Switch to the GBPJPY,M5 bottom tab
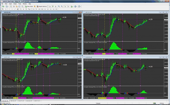Viewport: 170px width, 105px height. 37,101
